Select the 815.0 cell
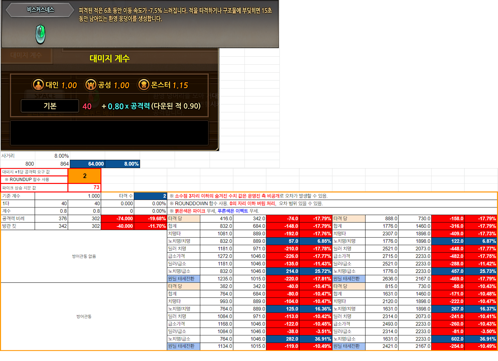 (382, 286)
